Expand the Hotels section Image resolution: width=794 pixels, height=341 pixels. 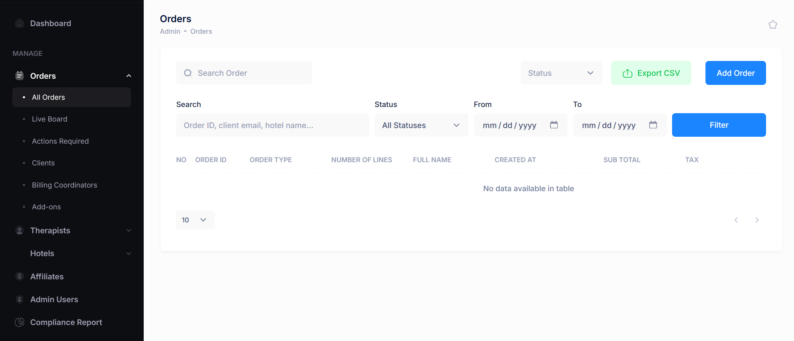(x=128, y=253)
